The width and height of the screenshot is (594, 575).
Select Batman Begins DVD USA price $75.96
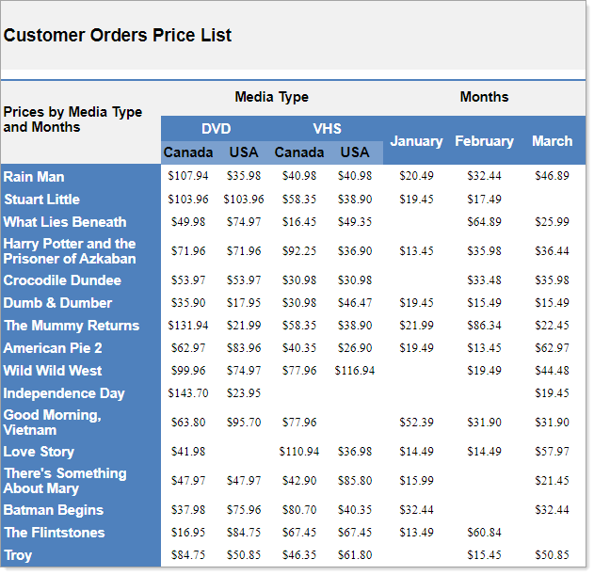244,510
